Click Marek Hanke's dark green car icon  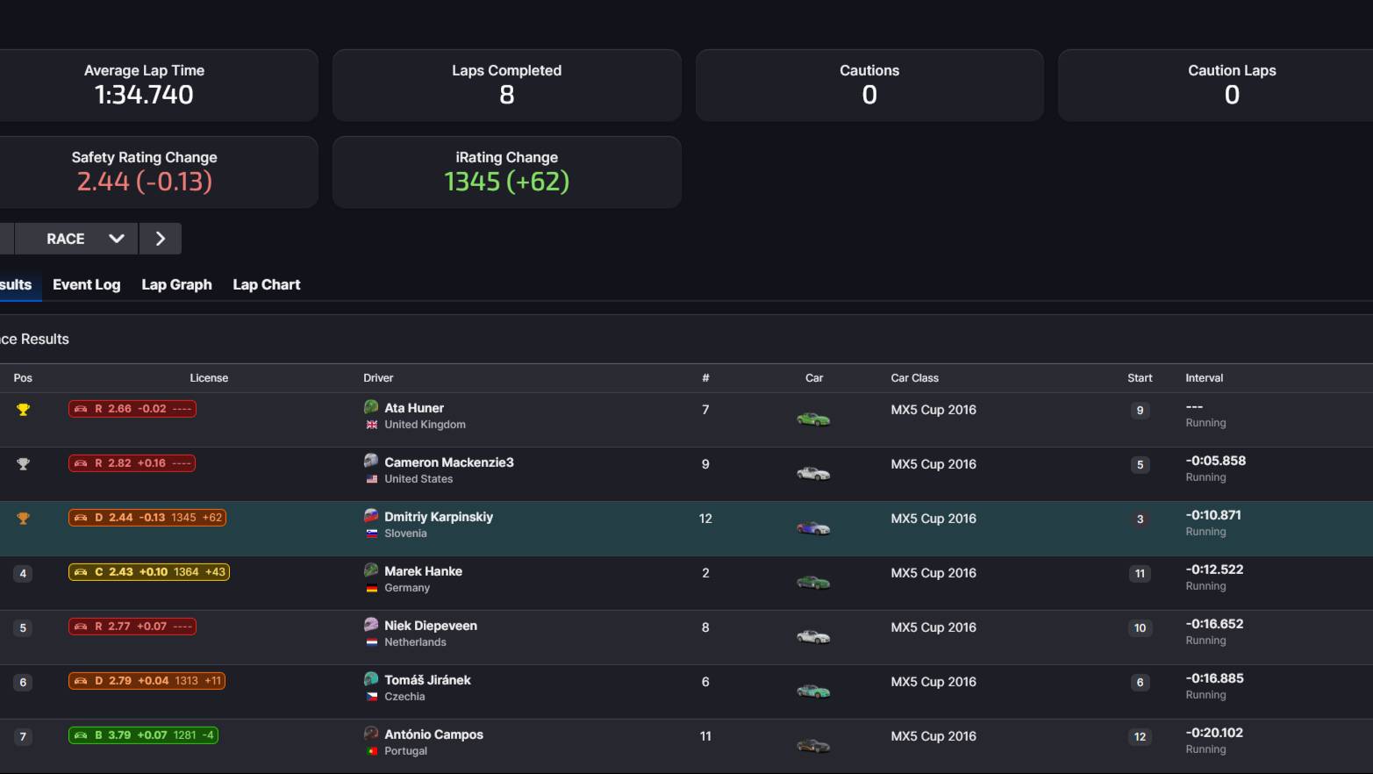813,583
